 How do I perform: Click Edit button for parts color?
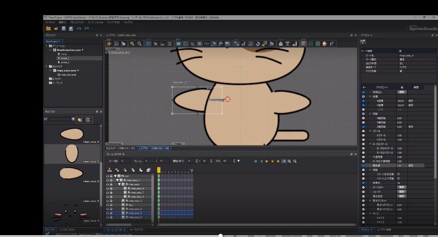pyautogui.click(x=402, y=187)
